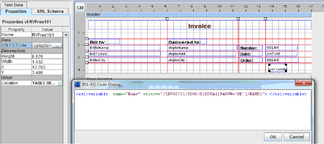Click the XSLFO Code ellipsis button

point(57,46)
